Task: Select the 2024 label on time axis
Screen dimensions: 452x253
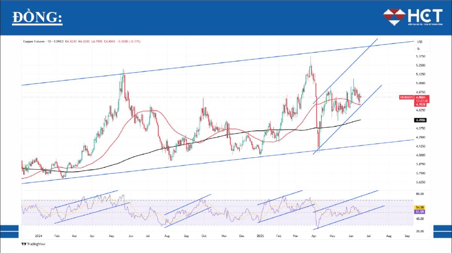Action: 38,236
